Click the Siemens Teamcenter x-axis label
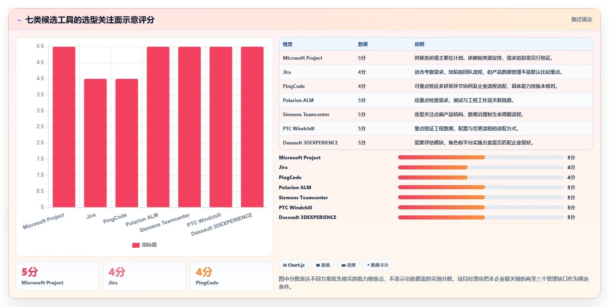Image resolution: width=609 pixels, height=307 pixels. (165, 223)
